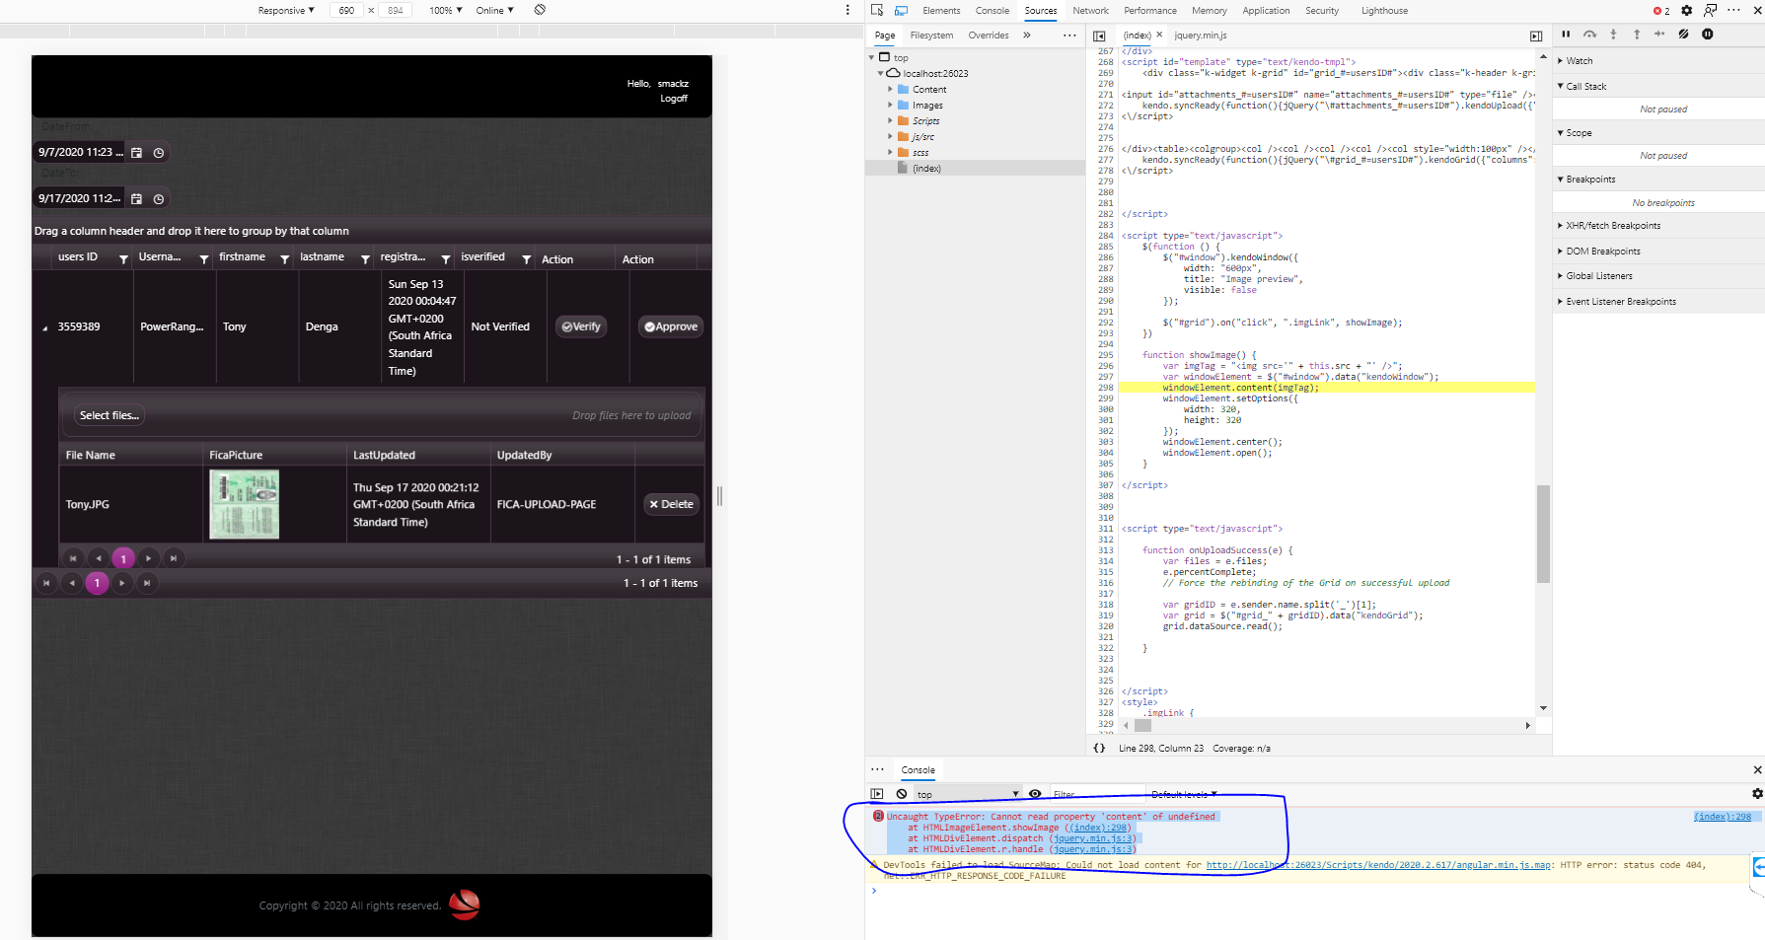Open the Application tab
The image size is (1765, 940).
(x=1266, y=11)
